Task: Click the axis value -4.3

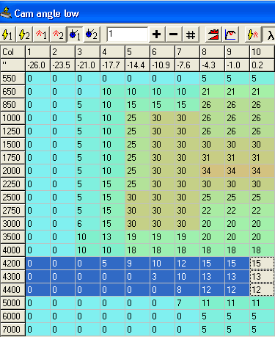Action: click(x=213, y=65)
